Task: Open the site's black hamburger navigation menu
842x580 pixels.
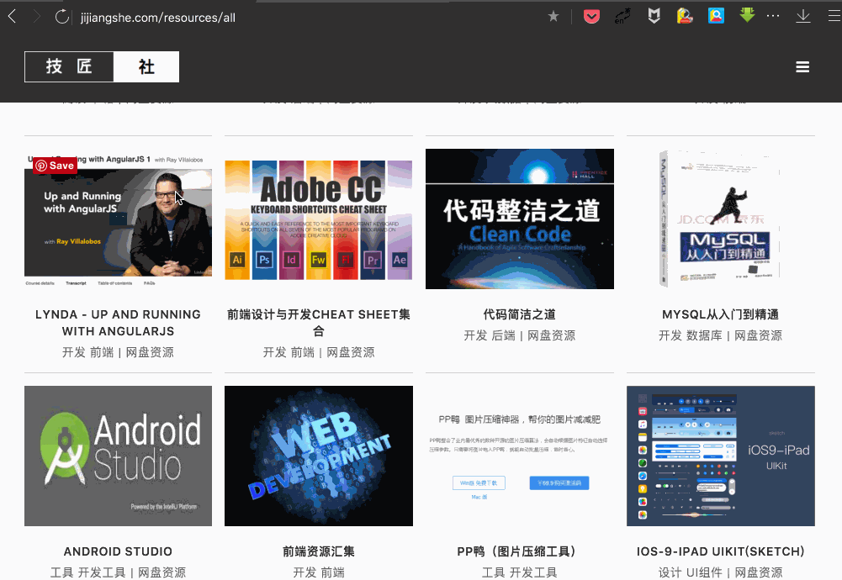Action: 802,66
